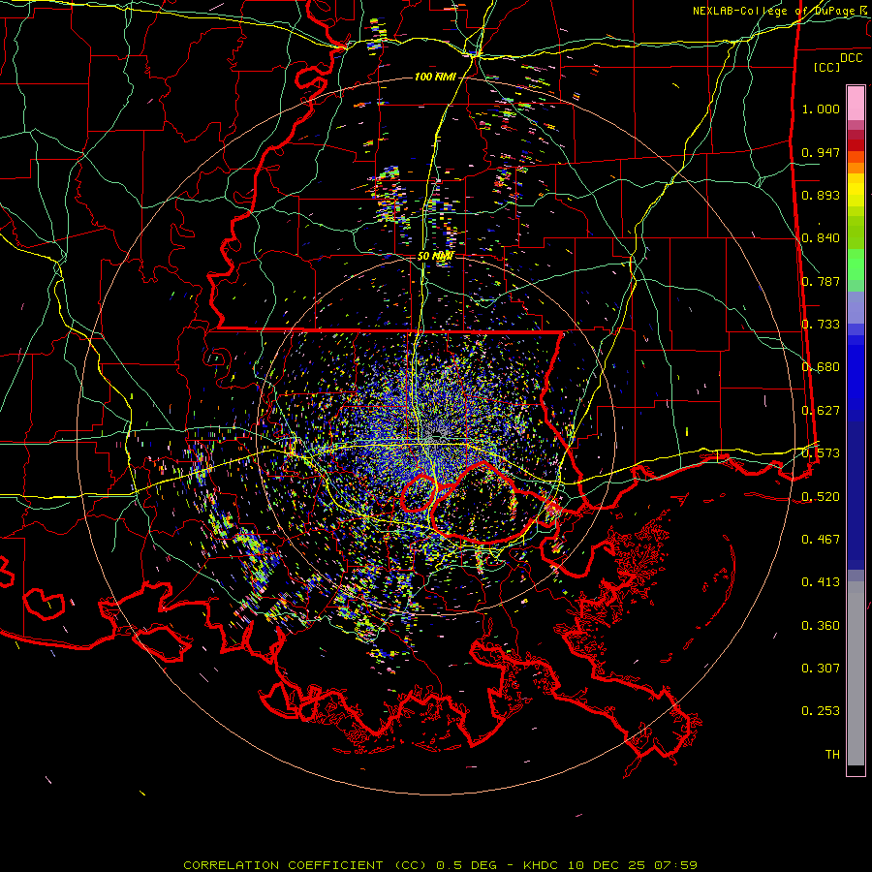Select the 1.000 scale value
The image size is (872, 872).
pyautogui.click(x=821, y=109)
